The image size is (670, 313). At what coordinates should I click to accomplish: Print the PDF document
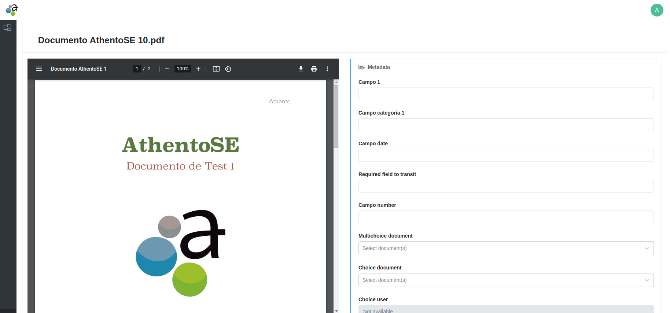(314, 69)
